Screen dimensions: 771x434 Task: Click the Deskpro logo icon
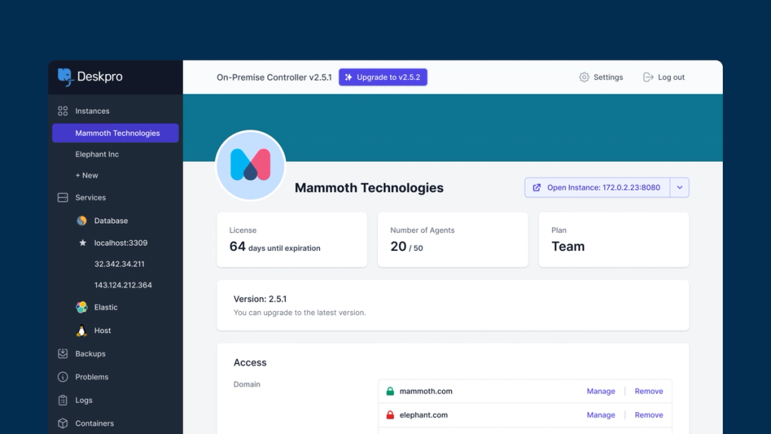click(x=66, y=78)
